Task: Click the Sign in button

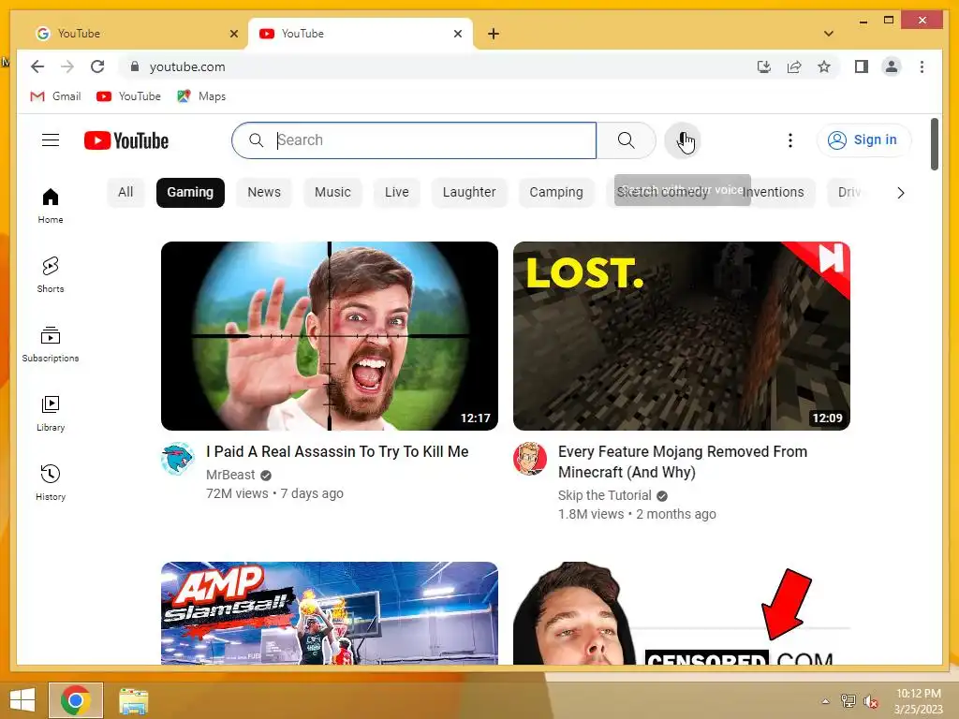Action: tap(863, 140)
